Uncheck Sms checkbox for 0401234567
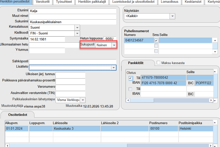Viewport: 220px width, 147px height. click(x=156, y=40)
